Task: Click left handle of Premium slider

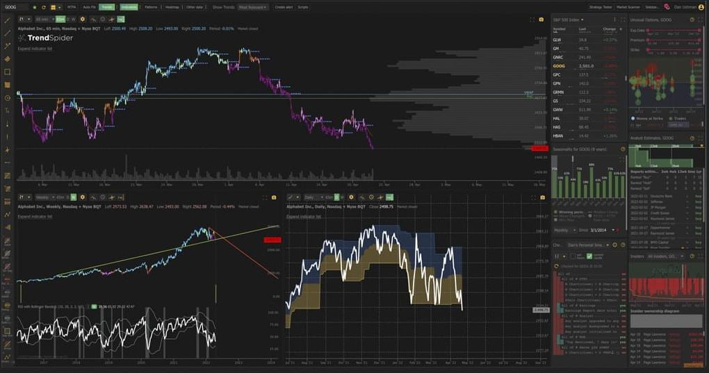Action: [648, 40]
